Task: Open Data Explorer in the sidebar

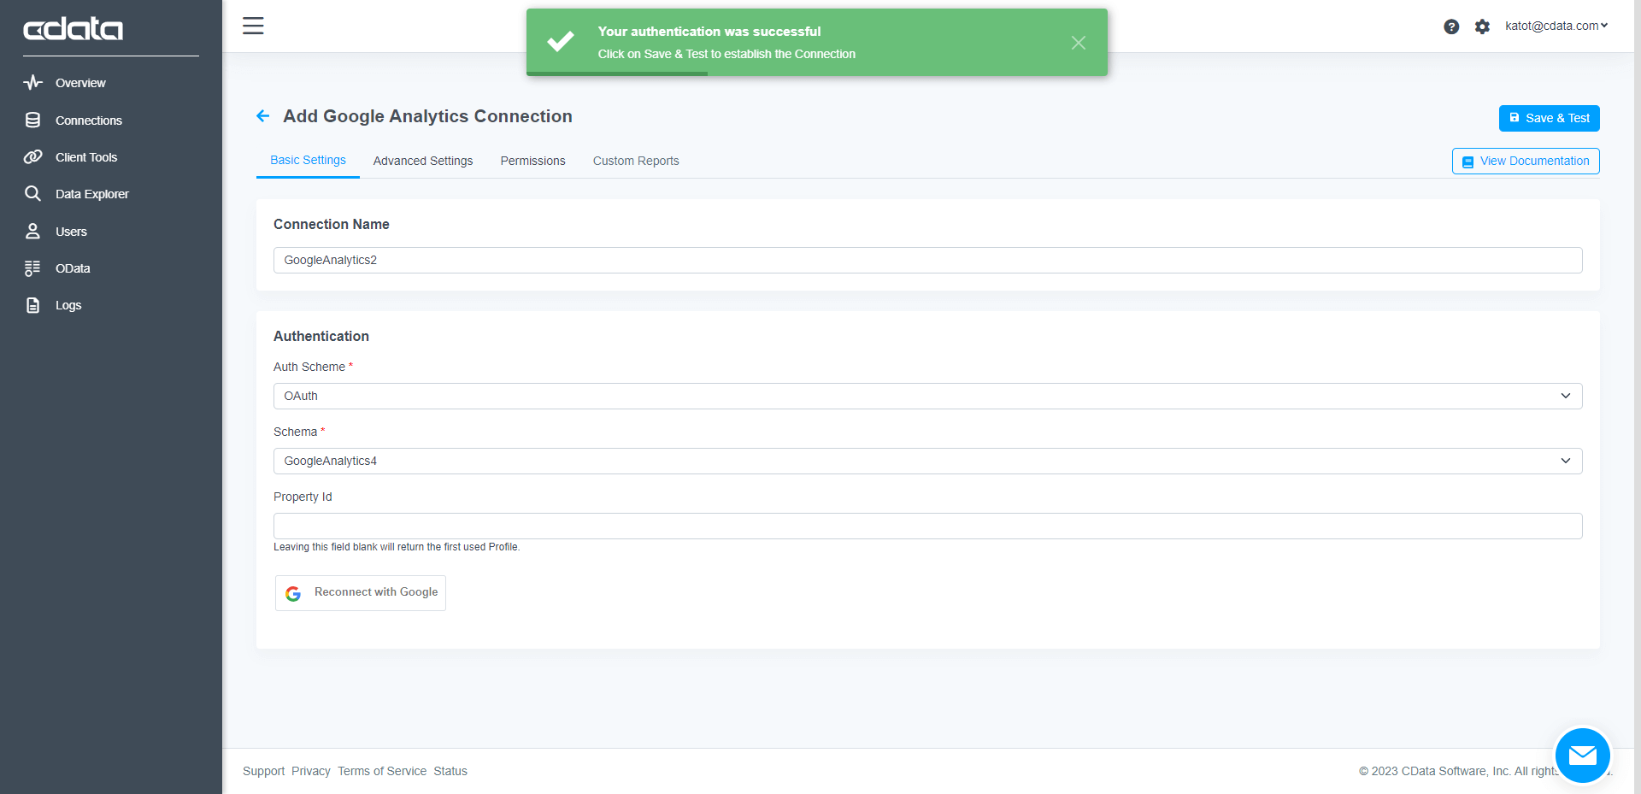Action: click(92, 194)
